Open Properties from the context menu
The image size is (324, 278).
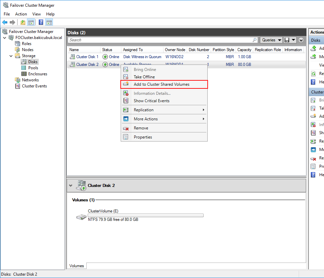point(164,137)
